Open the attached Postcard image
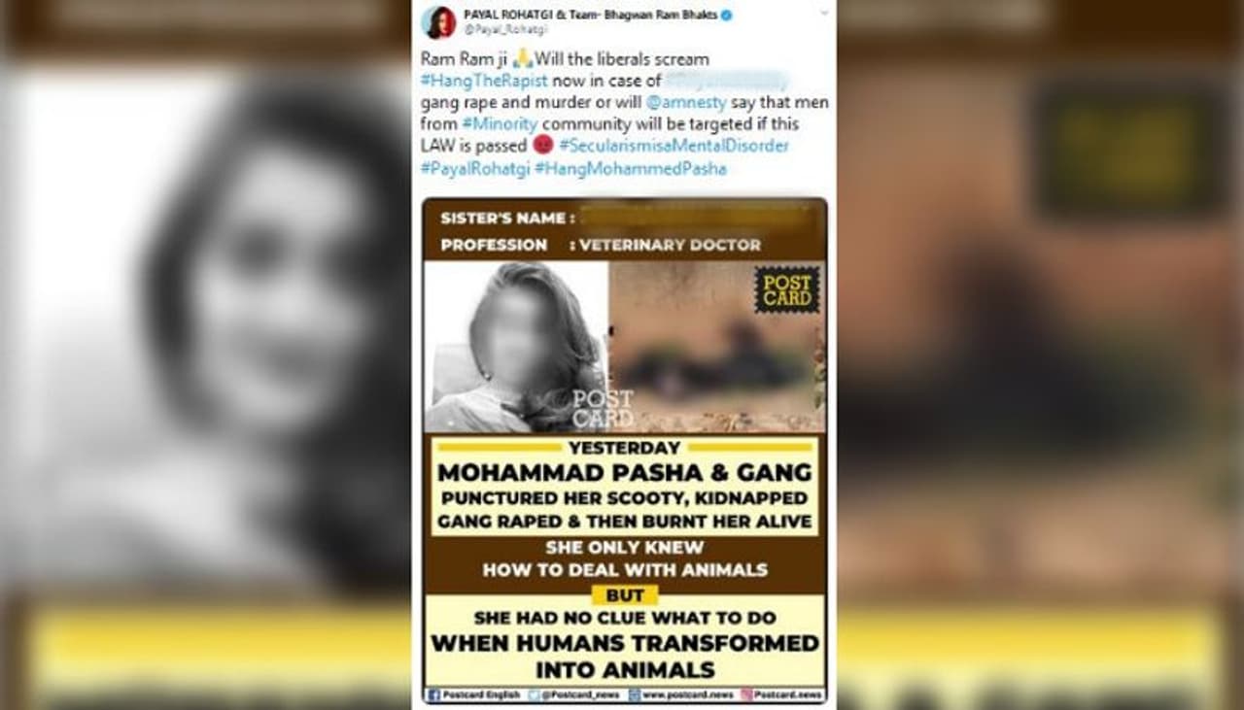The height and width of the screenshot is (710, 1244). (x=625, y=451)
